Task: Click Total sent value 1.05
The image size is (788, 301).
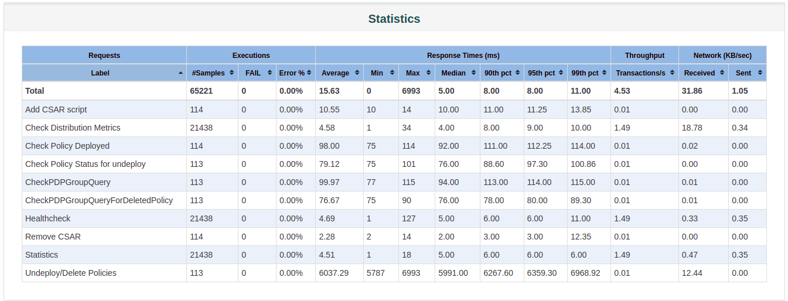Action: [740, 91]
